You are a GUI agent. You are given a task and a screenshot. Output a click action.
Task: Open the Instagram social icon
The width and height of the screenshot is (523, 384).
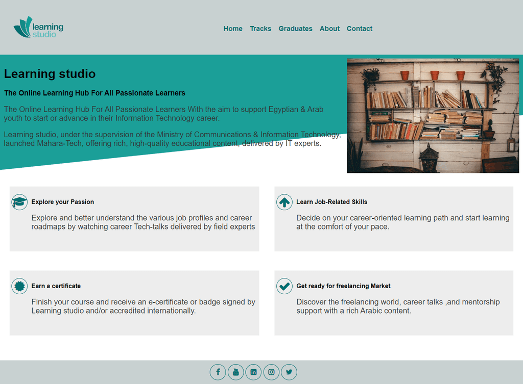[x=272, y=372]
